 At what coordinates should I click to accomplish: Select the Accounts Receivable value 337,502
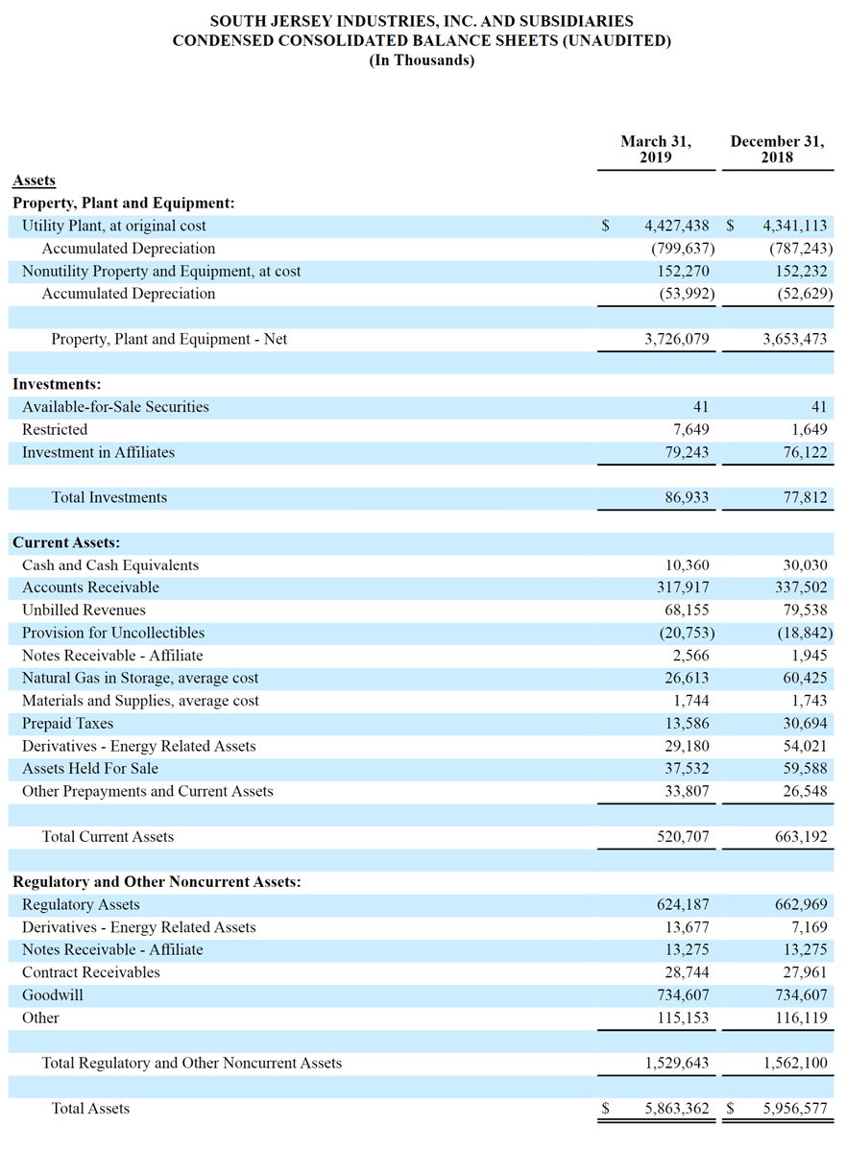(x=801, y=587)
